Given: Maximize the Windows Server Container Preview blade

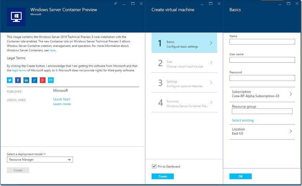Looking at the screenshot, I should (133, 4).
